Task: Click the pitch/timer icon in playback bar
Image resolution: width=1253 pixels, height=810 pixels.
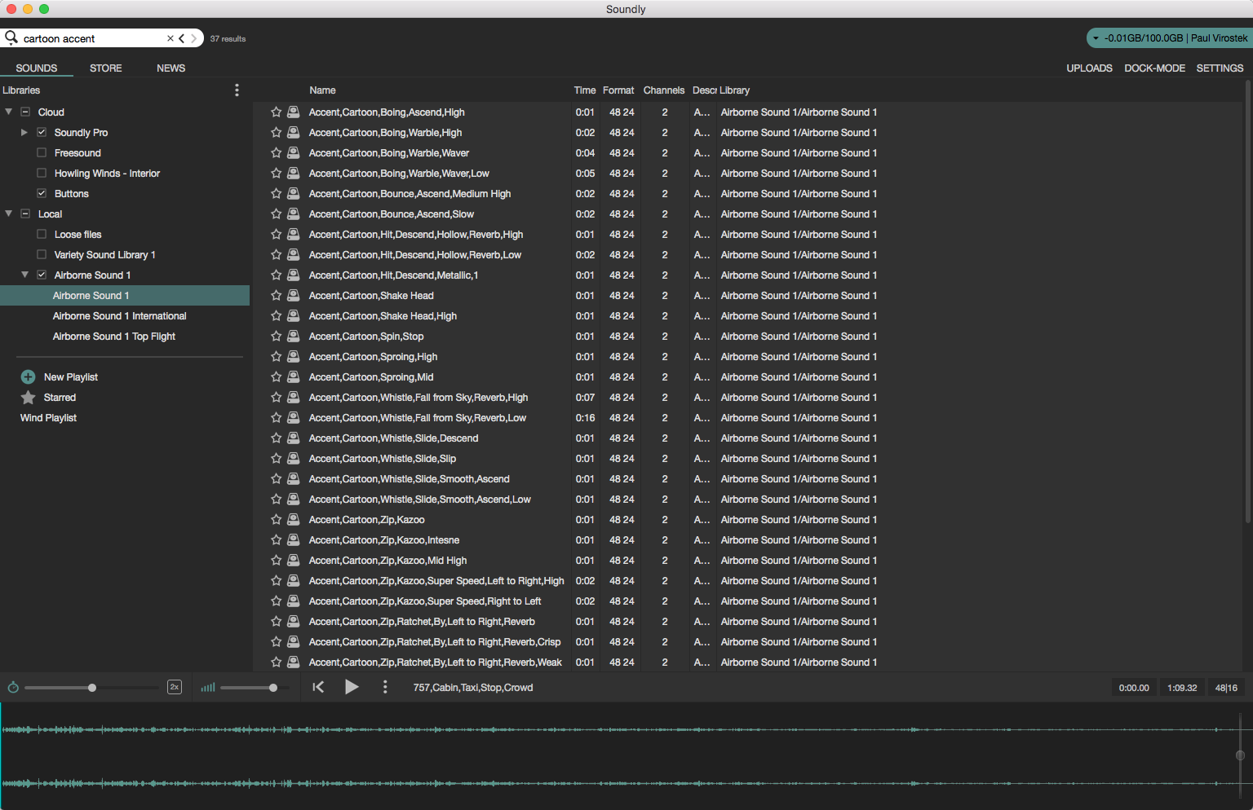Action: pyautogui.click(x=13, y=687)
